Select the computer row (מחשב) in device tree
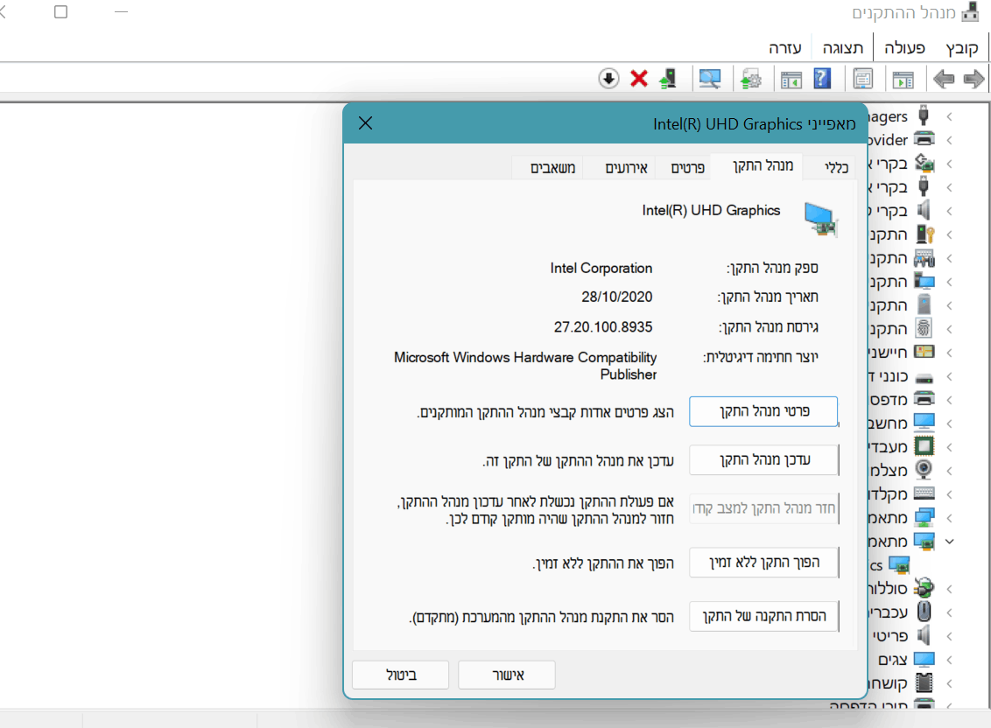 tap(903, 423)
